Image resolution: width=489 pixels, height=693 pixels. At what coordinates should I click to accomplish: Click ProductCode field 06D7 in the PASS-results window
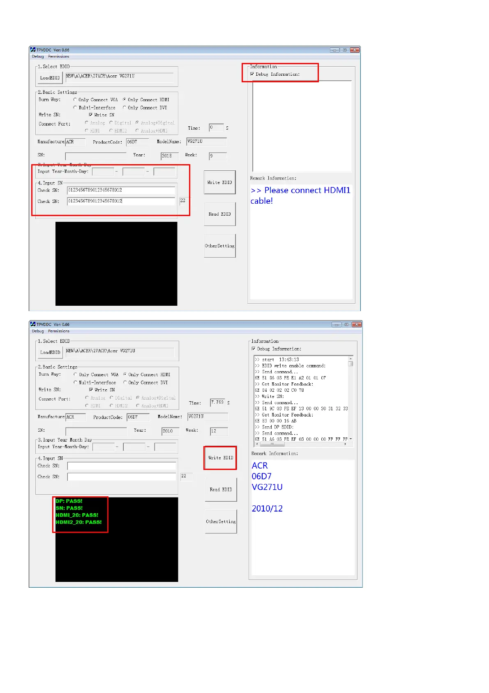pos(138,417)
